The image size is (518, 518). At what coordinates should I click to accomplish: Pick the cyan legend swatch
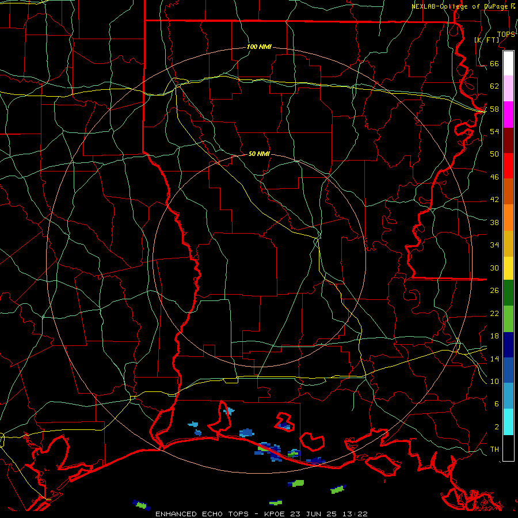[x=508, y=422]
